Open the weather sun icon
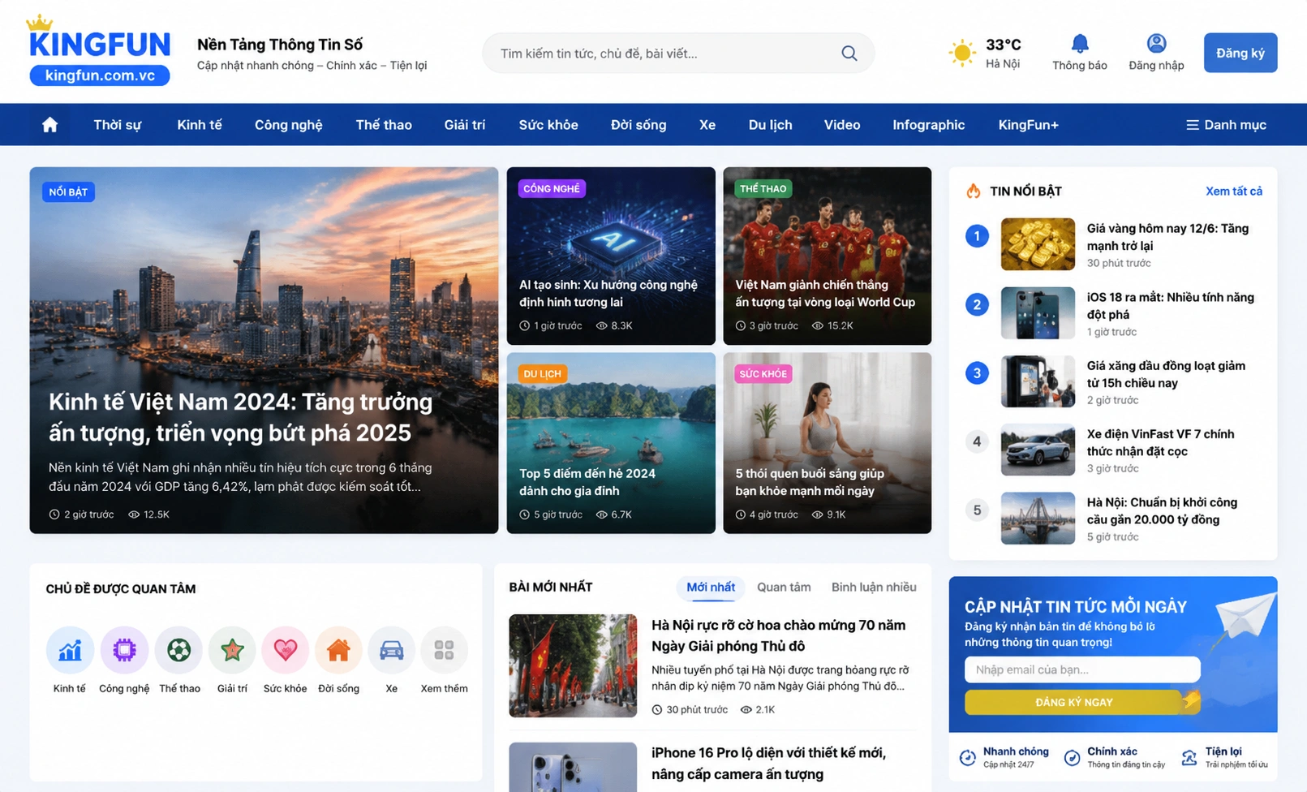Viewport: 1307px width, 792px height. pos(962,53)
